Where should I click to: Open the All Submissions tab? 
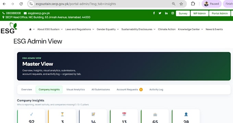pos(101,90)
